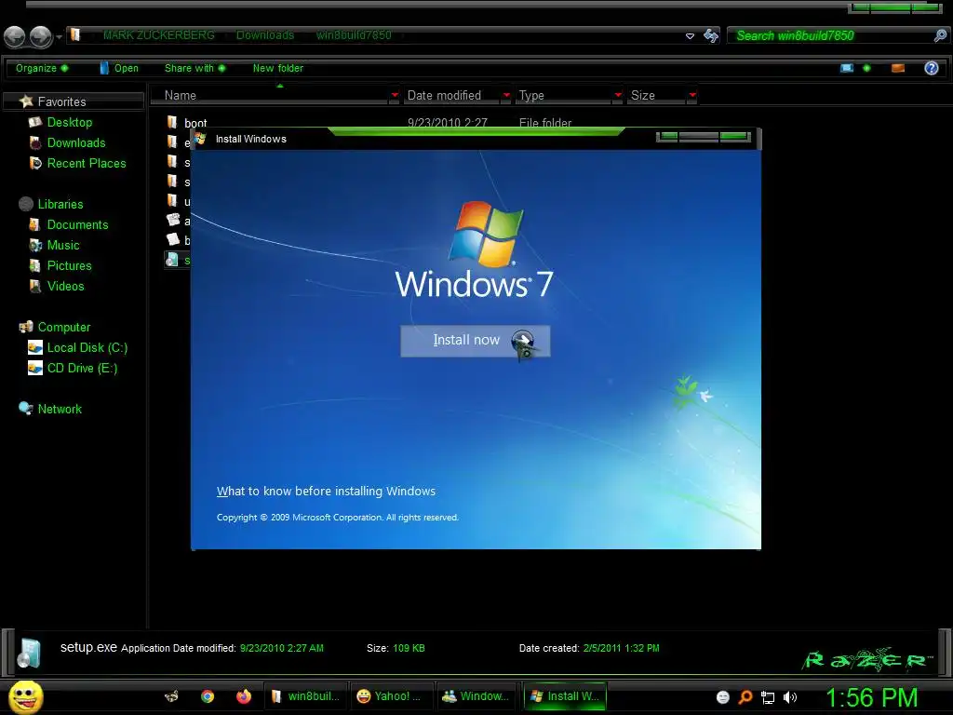Viewport: 953px width, 715px height.
Task: Click the Date created value 2/5/2011
Action: [621, 648]
